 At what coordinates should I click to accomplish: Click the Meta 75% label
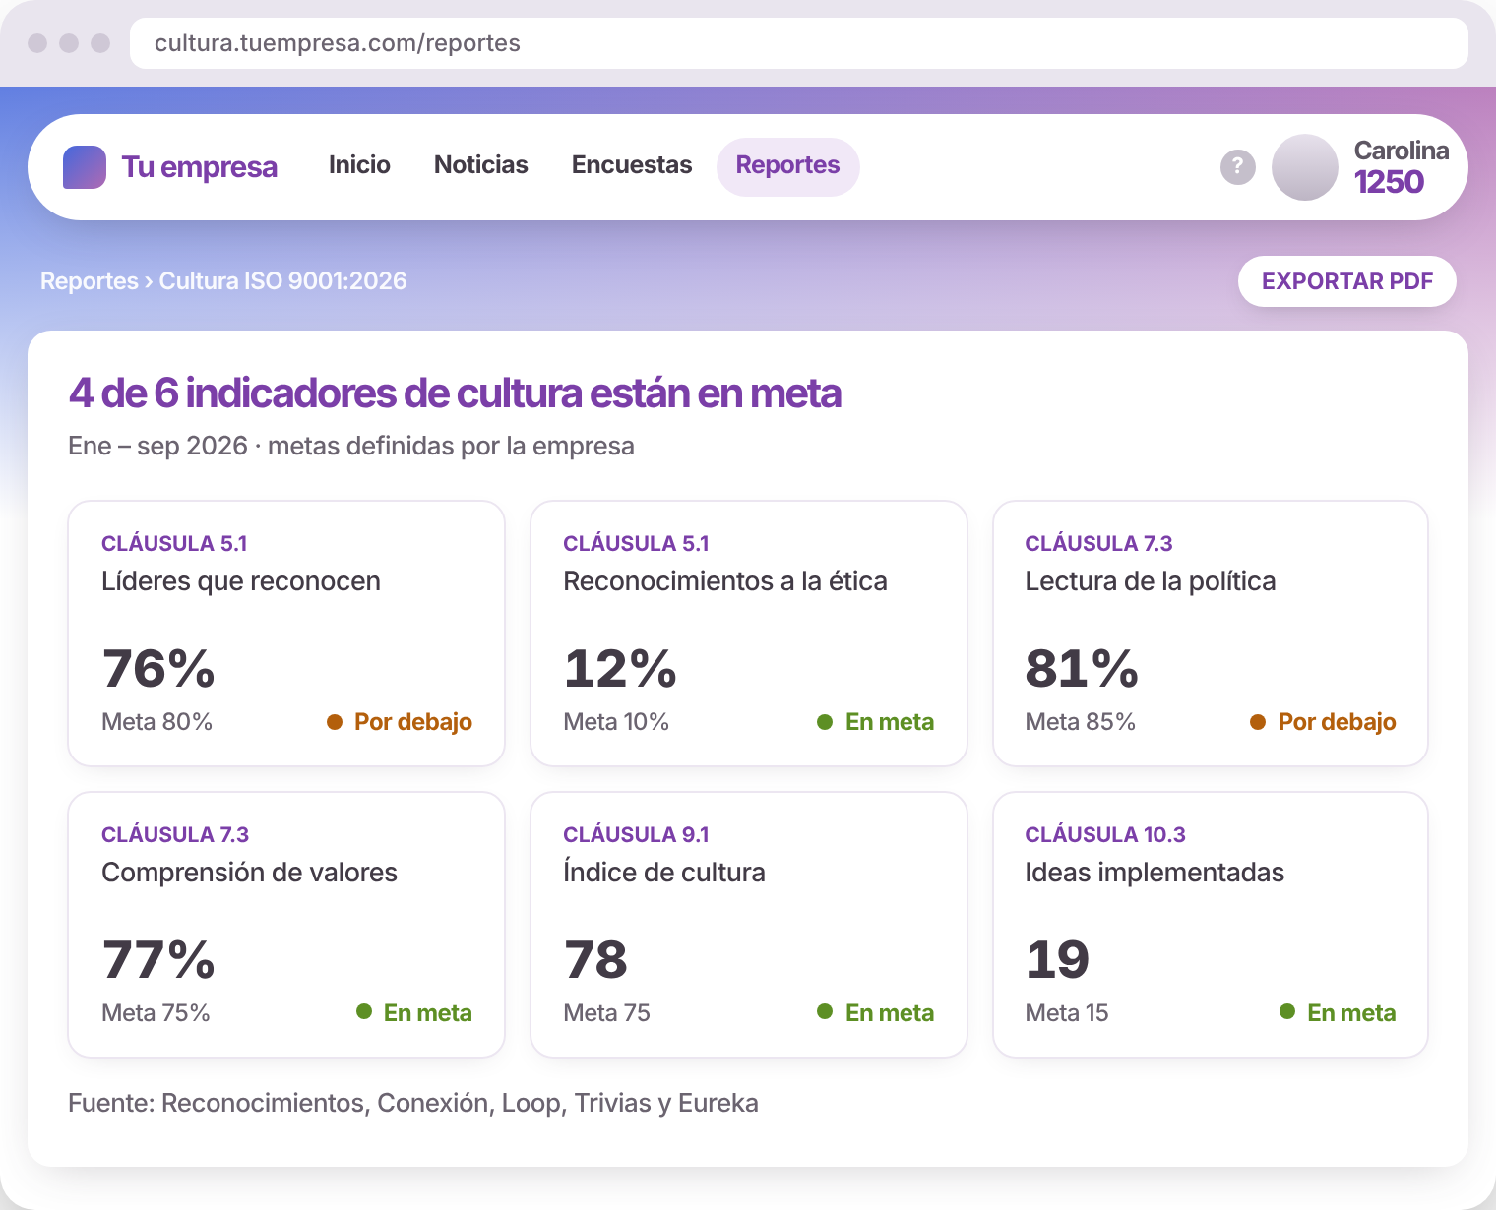click(156, 1013)
